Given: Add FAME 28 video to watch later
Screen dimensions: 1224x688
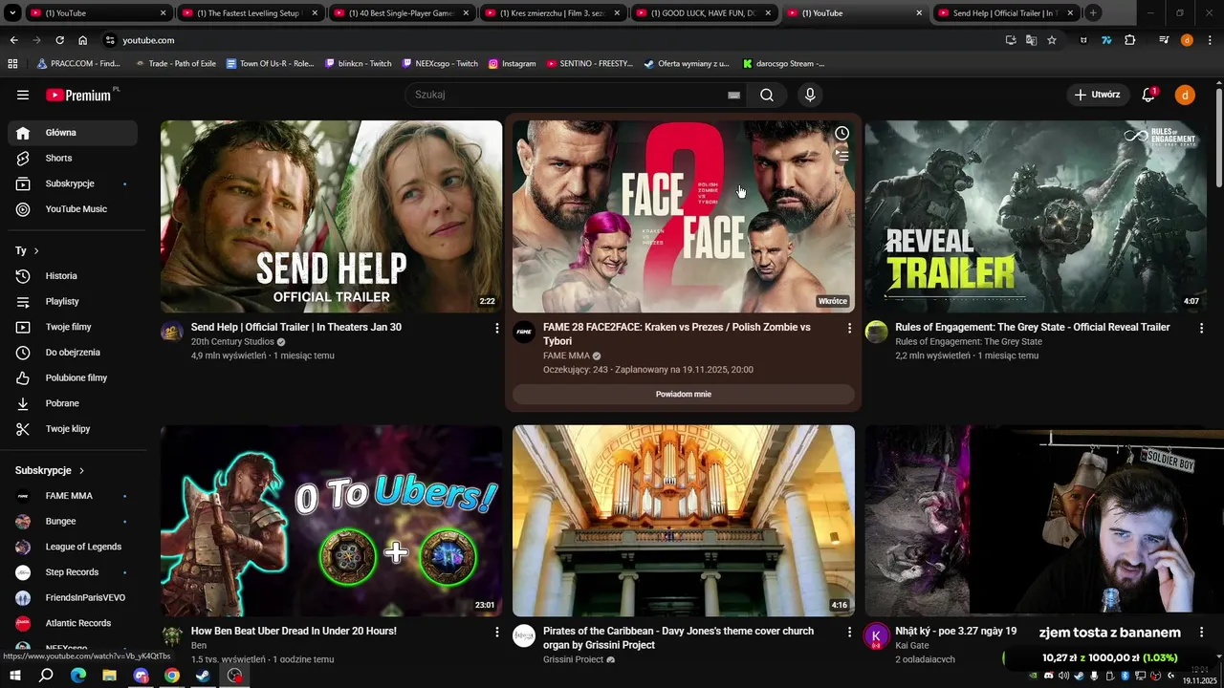Looking at the screenshot, I should point(841,134).
